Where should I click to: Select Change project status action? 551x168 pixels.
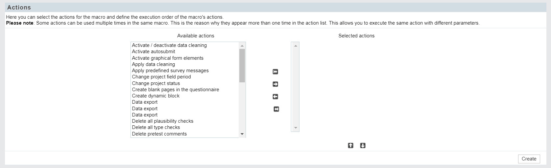coord(156,83)
